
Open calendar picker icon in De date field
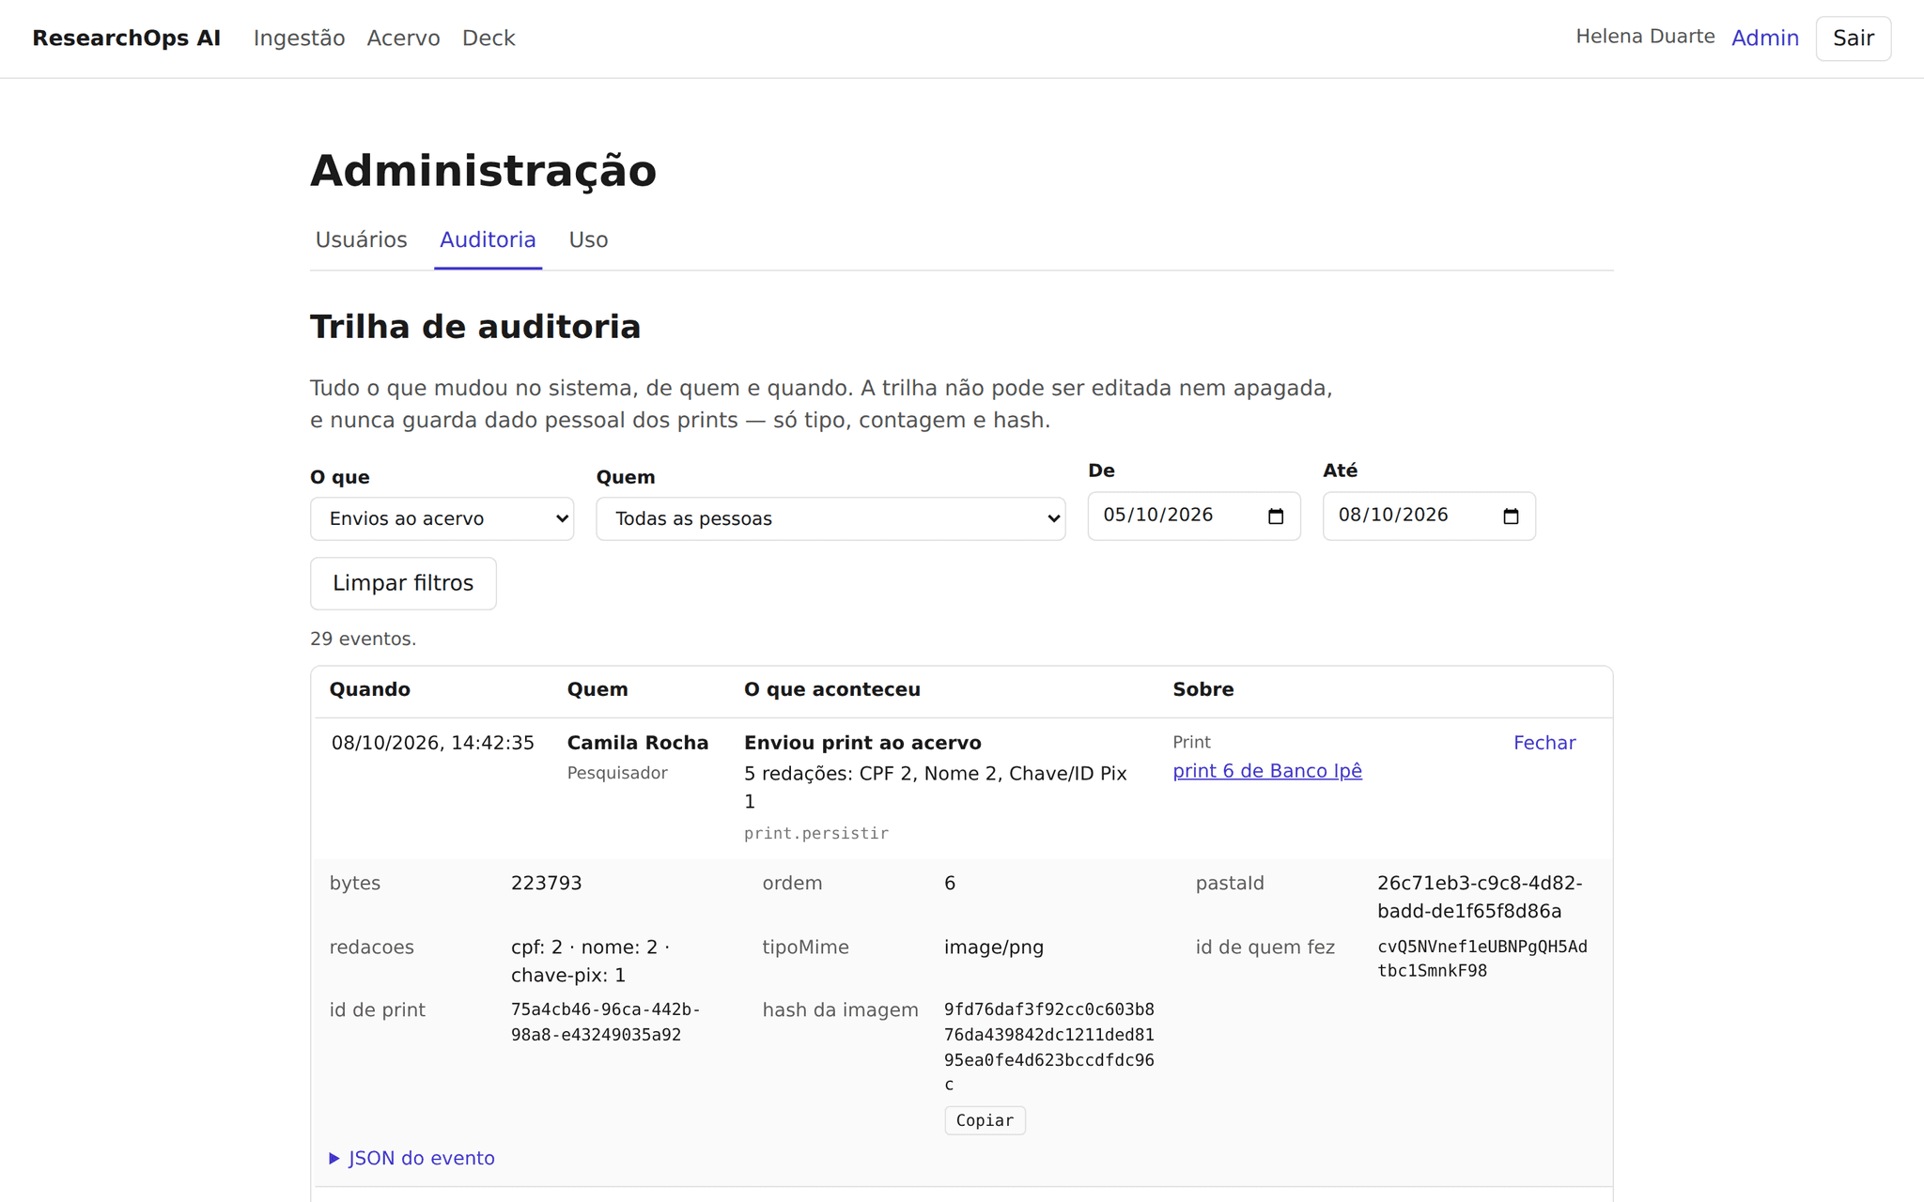tap(1275, 516)
